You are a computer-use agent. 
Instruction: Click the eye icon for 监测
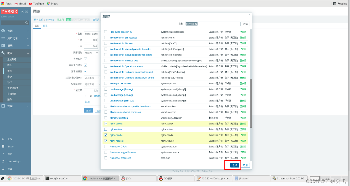(3, 31)
